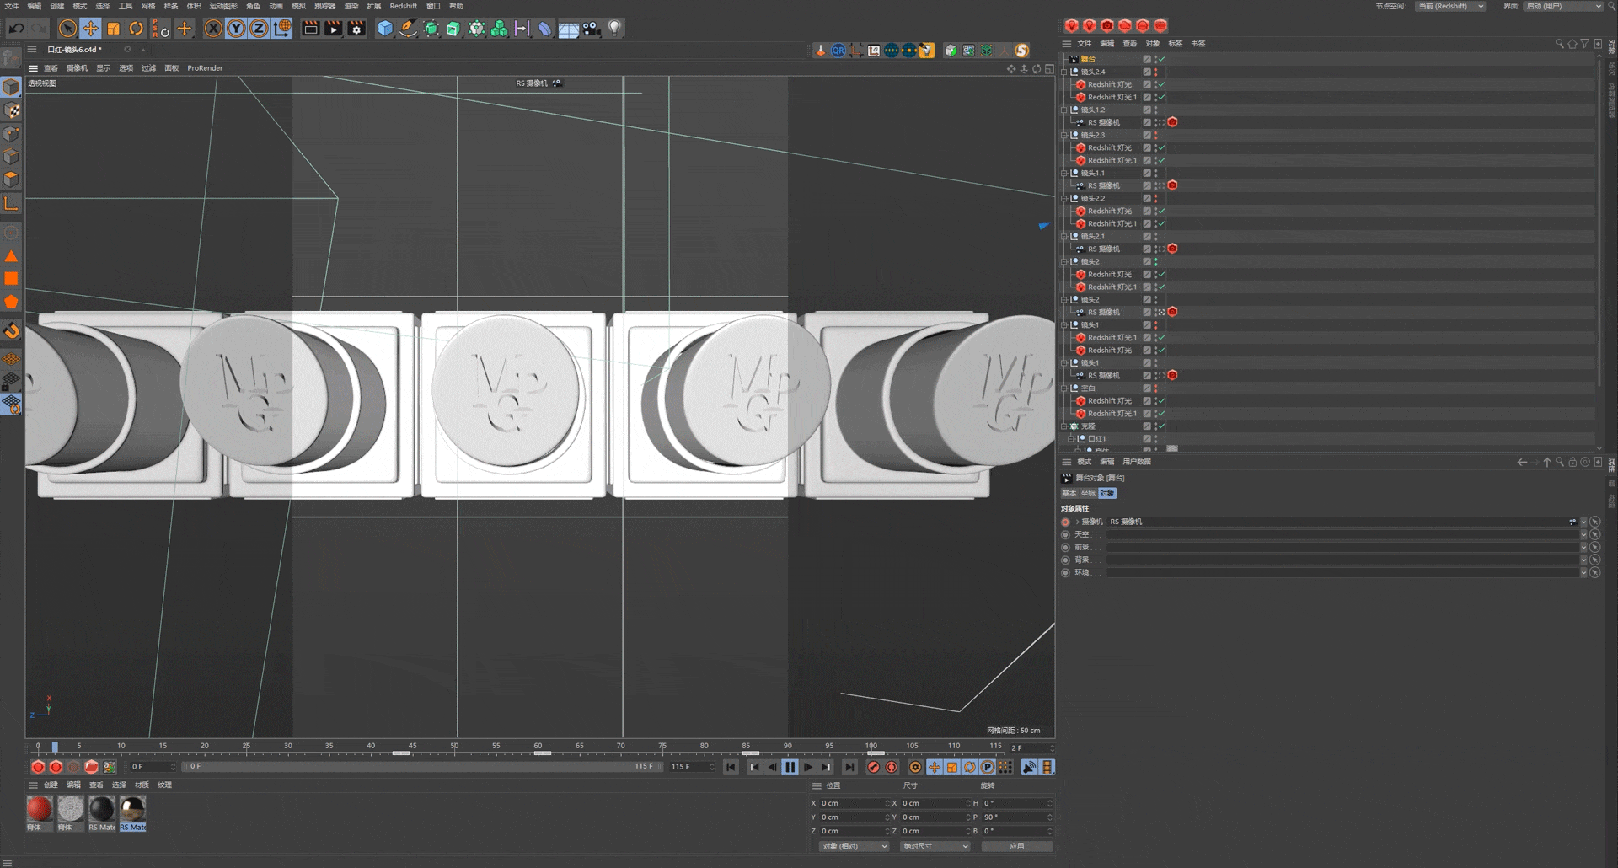Collapse the 镜头1.1 tree node

1064,173
